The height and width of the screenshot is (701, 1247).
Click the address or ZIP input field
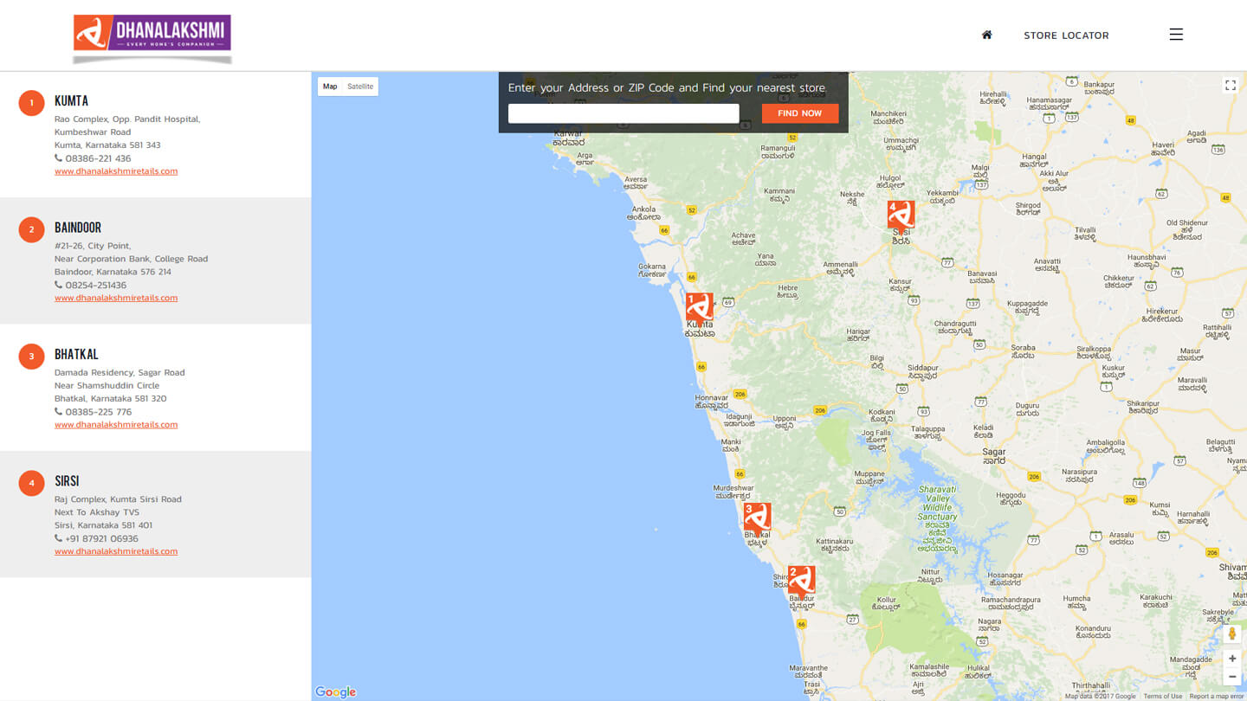[x=623, y=113]
